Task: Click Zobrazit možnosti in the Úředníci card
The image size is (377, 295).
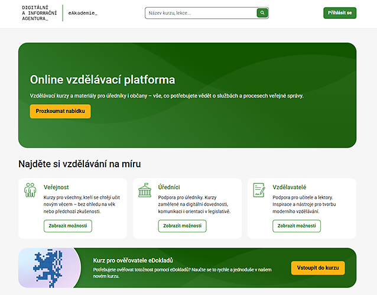Action: click(x=182, y=226)
